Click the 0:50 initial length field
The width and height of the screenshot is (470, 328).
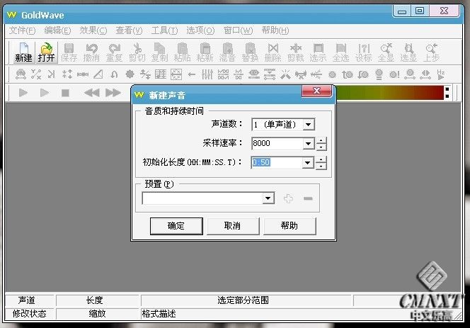[277, 163]
